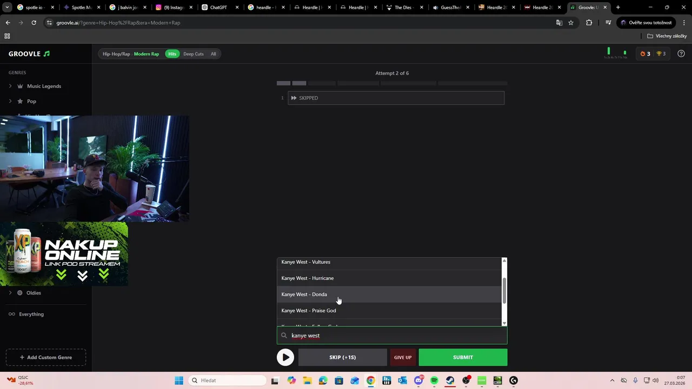The width and height of the screenshot is (692, 389).
Task: Reload the page
Action: (34, 23)
